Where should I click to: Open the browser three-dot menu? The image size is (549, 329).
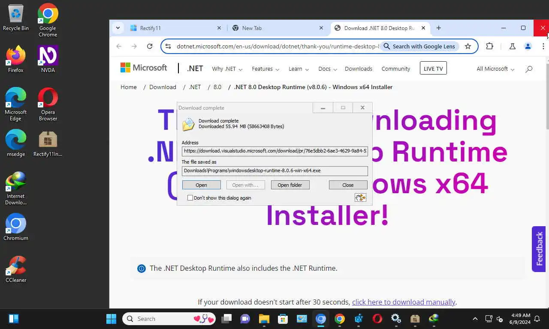(x=543, y=46)
